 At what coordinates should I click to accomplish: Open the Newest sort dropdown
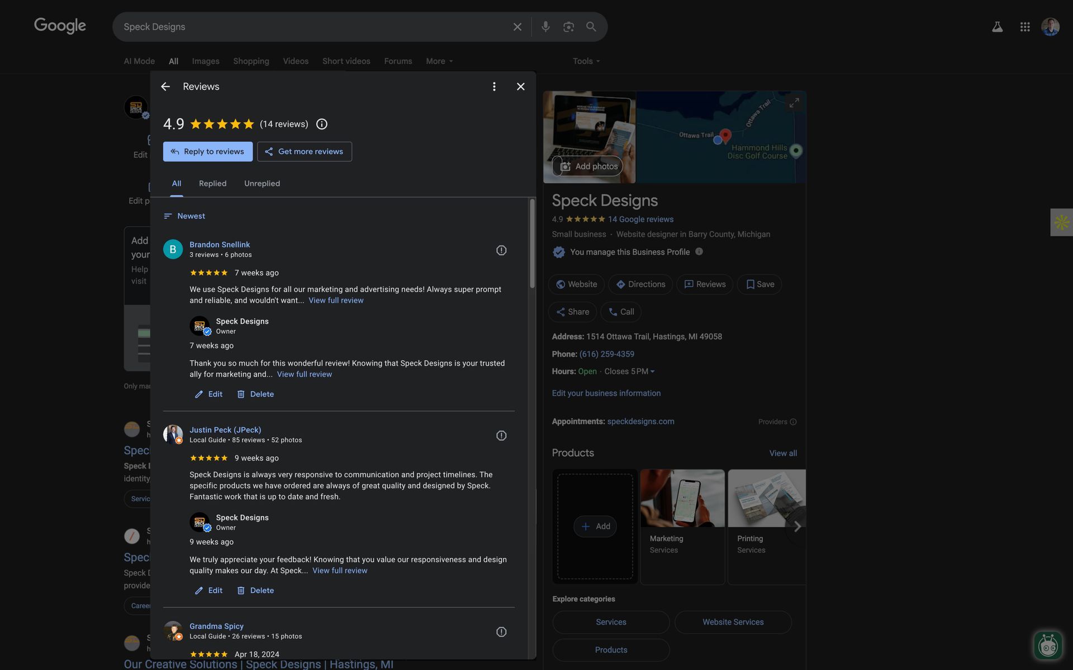(184, 216)
